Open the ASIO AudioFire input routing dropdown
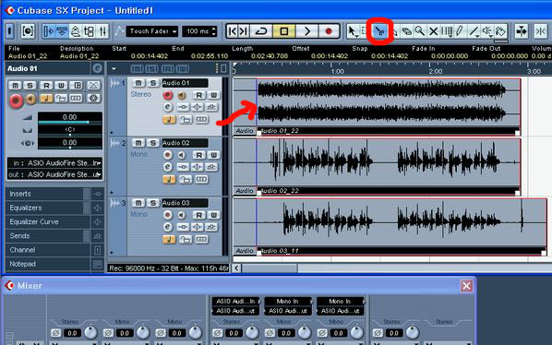The width and height of the screenshot is (552, 345). tap(54, 163)
